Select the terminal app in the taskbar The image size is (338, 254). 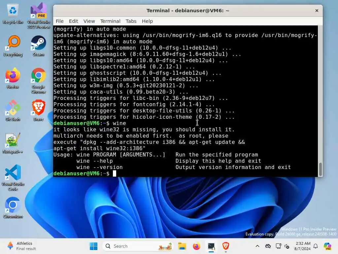(211, 246)
